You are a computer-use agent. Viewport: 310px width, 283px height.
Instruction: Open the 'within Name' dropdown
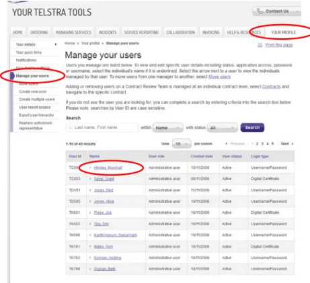pyautogui.click(x=168, y=128)
